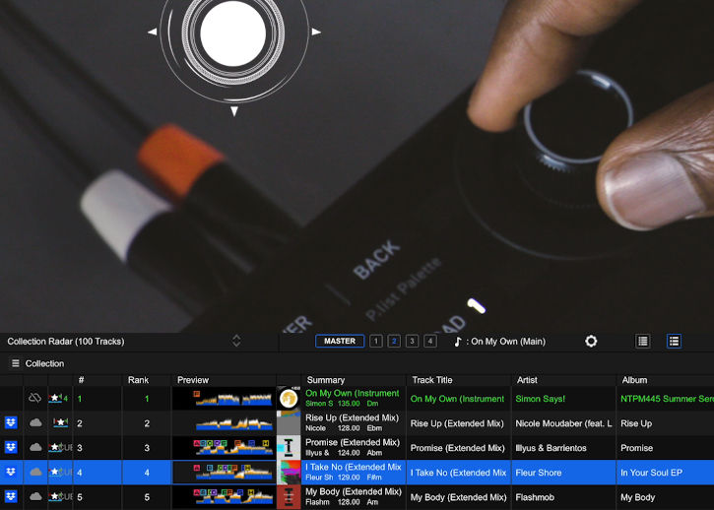Click artist 'Flashmob'
Image resolution: width=714 pixels, height=510 pixels.
[x=535, y=497]
